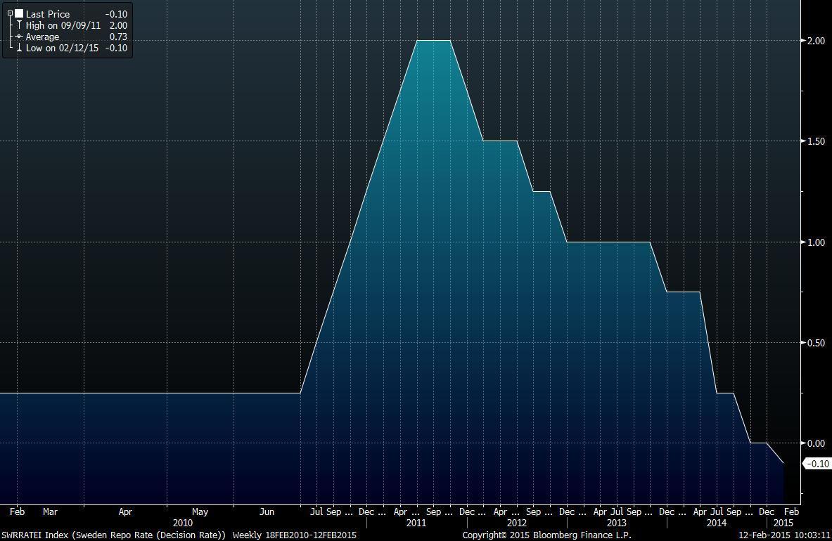Click the white Last Price color swatch
The width and height of the screenshot is (832, 541).
19,14
